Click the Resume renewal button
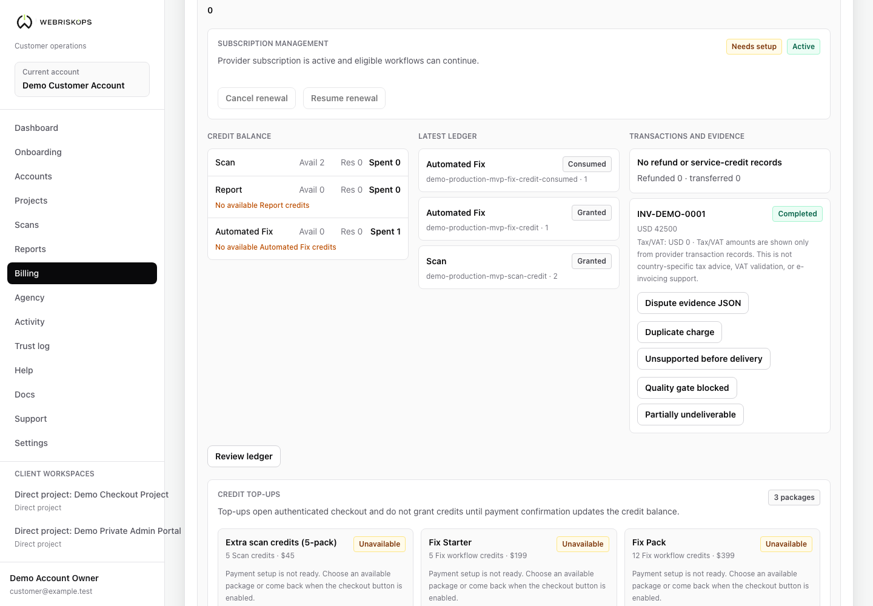This screenshot has width=873, height=606. (344, 98)
